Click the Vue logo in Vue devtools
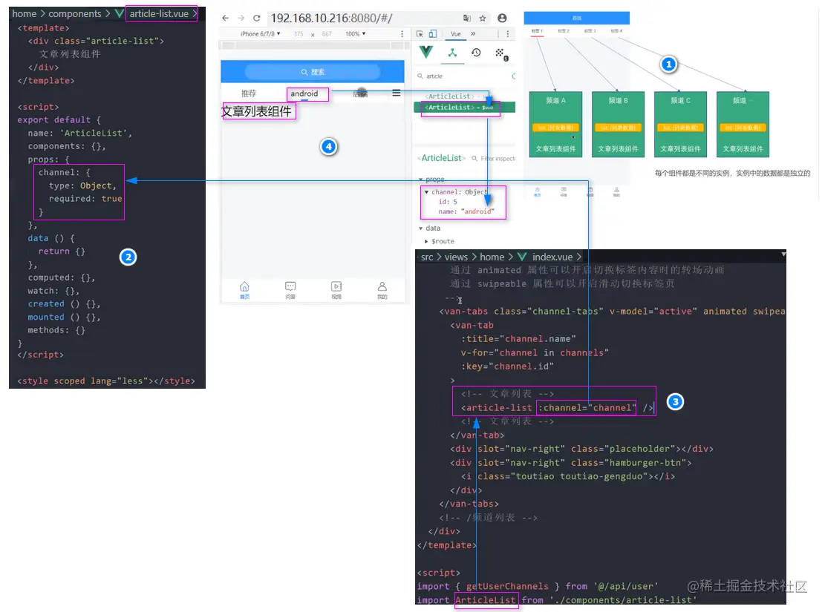Image resolution: width=825 pixels, height=612 pixels. tap(426, 52)
